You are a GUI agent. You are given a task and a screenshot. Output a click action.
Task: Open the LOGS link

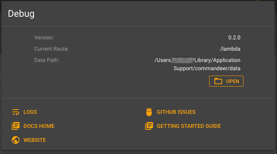click(x=30, y=112)
